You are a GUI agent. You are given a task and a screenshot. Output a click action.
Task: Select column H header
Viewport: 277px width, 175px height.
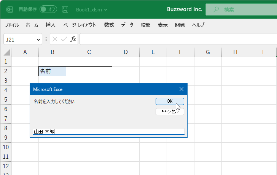tap(235, 52)
